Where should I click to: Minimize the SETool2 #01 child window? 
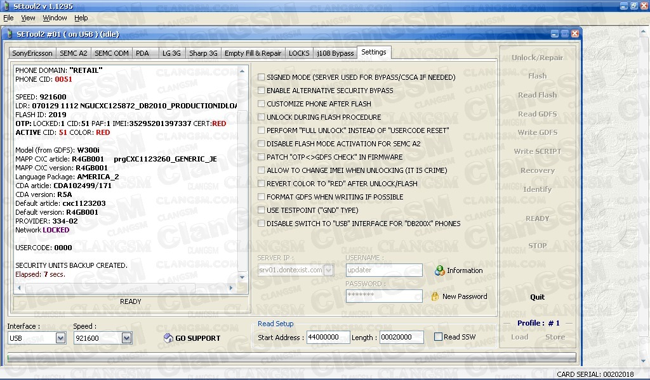click(x=555, y=34)
